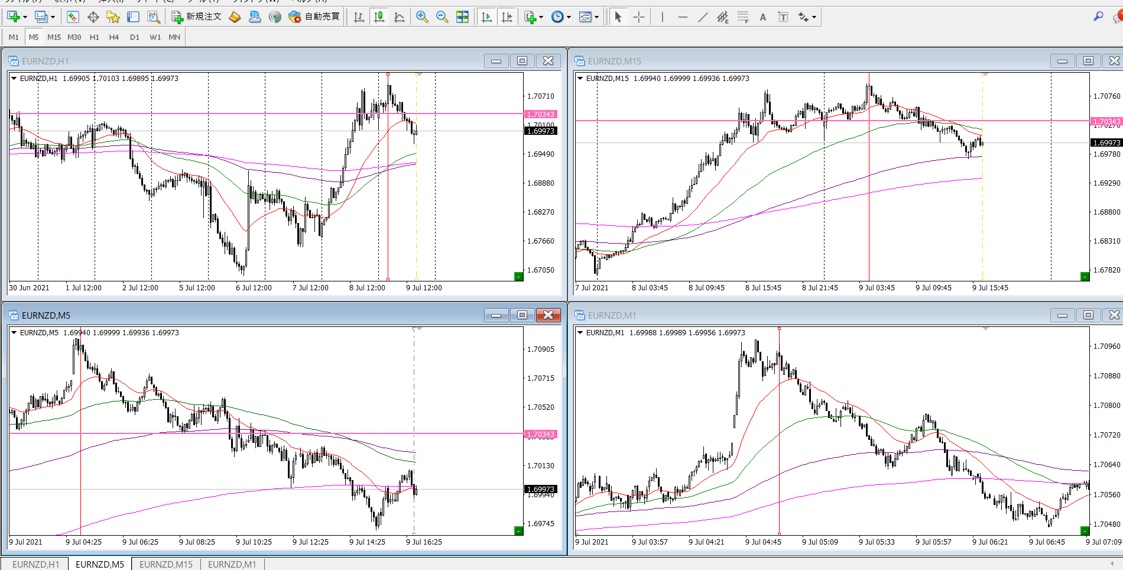
Task: Tile the chart windows
Action: (x=462, y=17)
